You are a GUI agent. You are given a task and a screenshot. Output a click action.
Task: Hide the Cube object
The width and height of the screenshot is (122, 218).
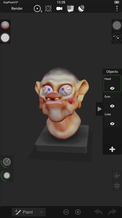tap(112, 124)
